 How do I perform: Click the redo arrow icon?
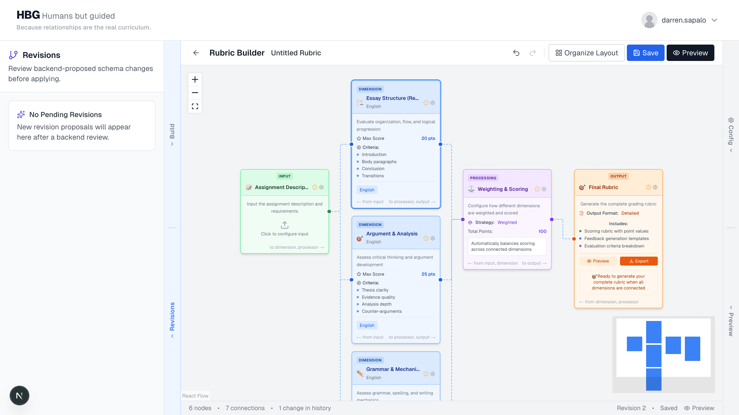[x=532, y=53]
